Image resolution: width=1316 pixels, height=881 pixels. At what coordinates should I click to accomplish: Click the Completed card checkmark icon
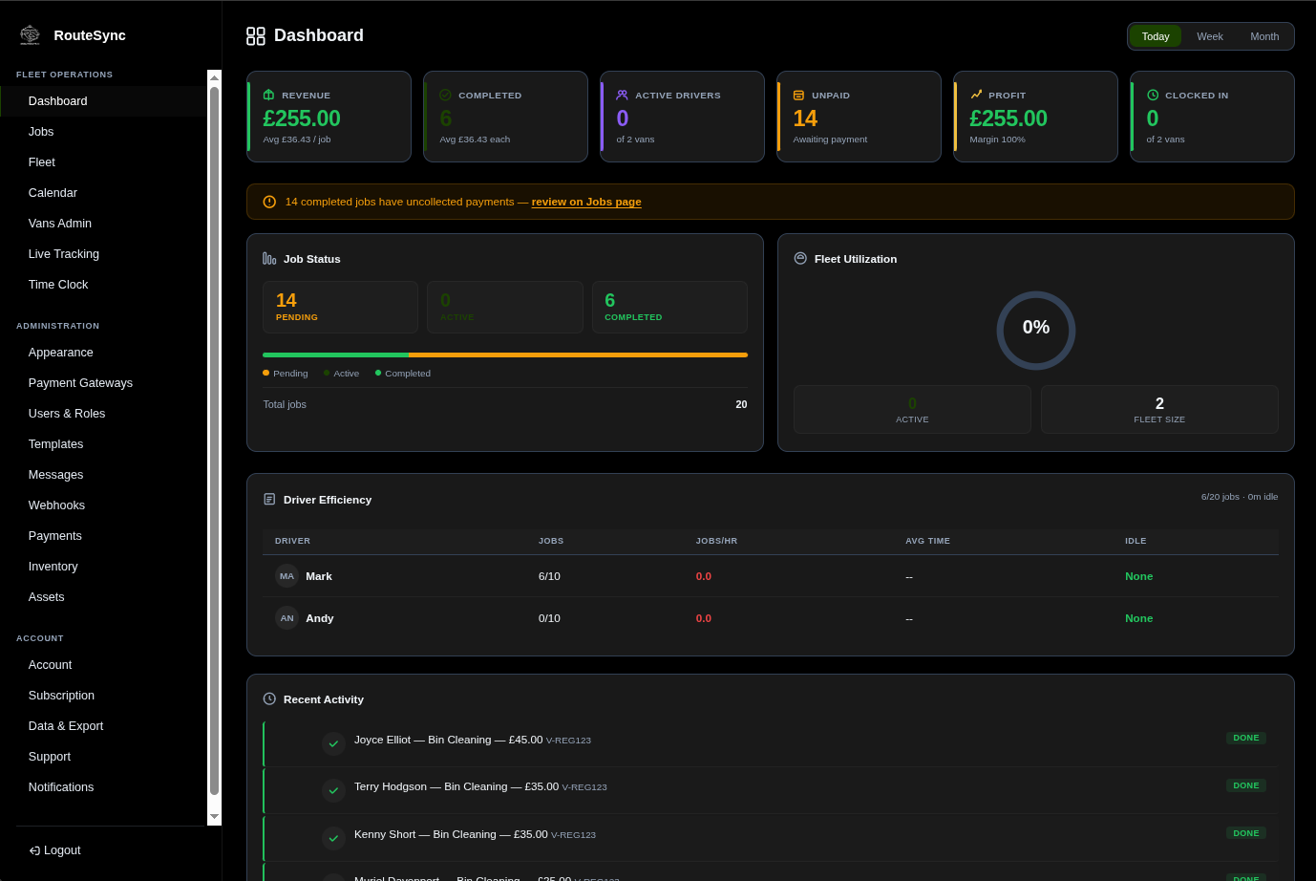coord(445,95)
